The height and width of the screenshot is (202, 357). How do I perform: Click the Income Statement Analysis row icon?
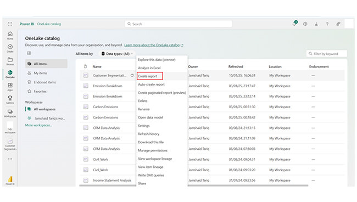tap(86, 181)
